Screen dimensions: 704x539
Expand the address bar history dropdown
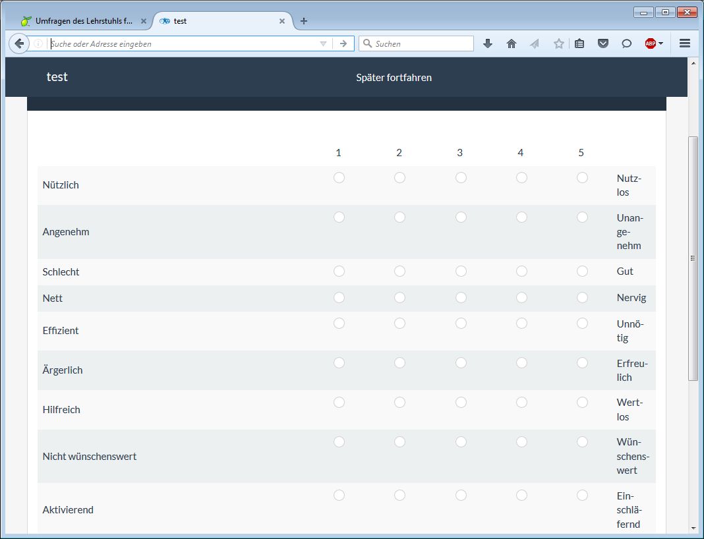(x=323, y=43)
